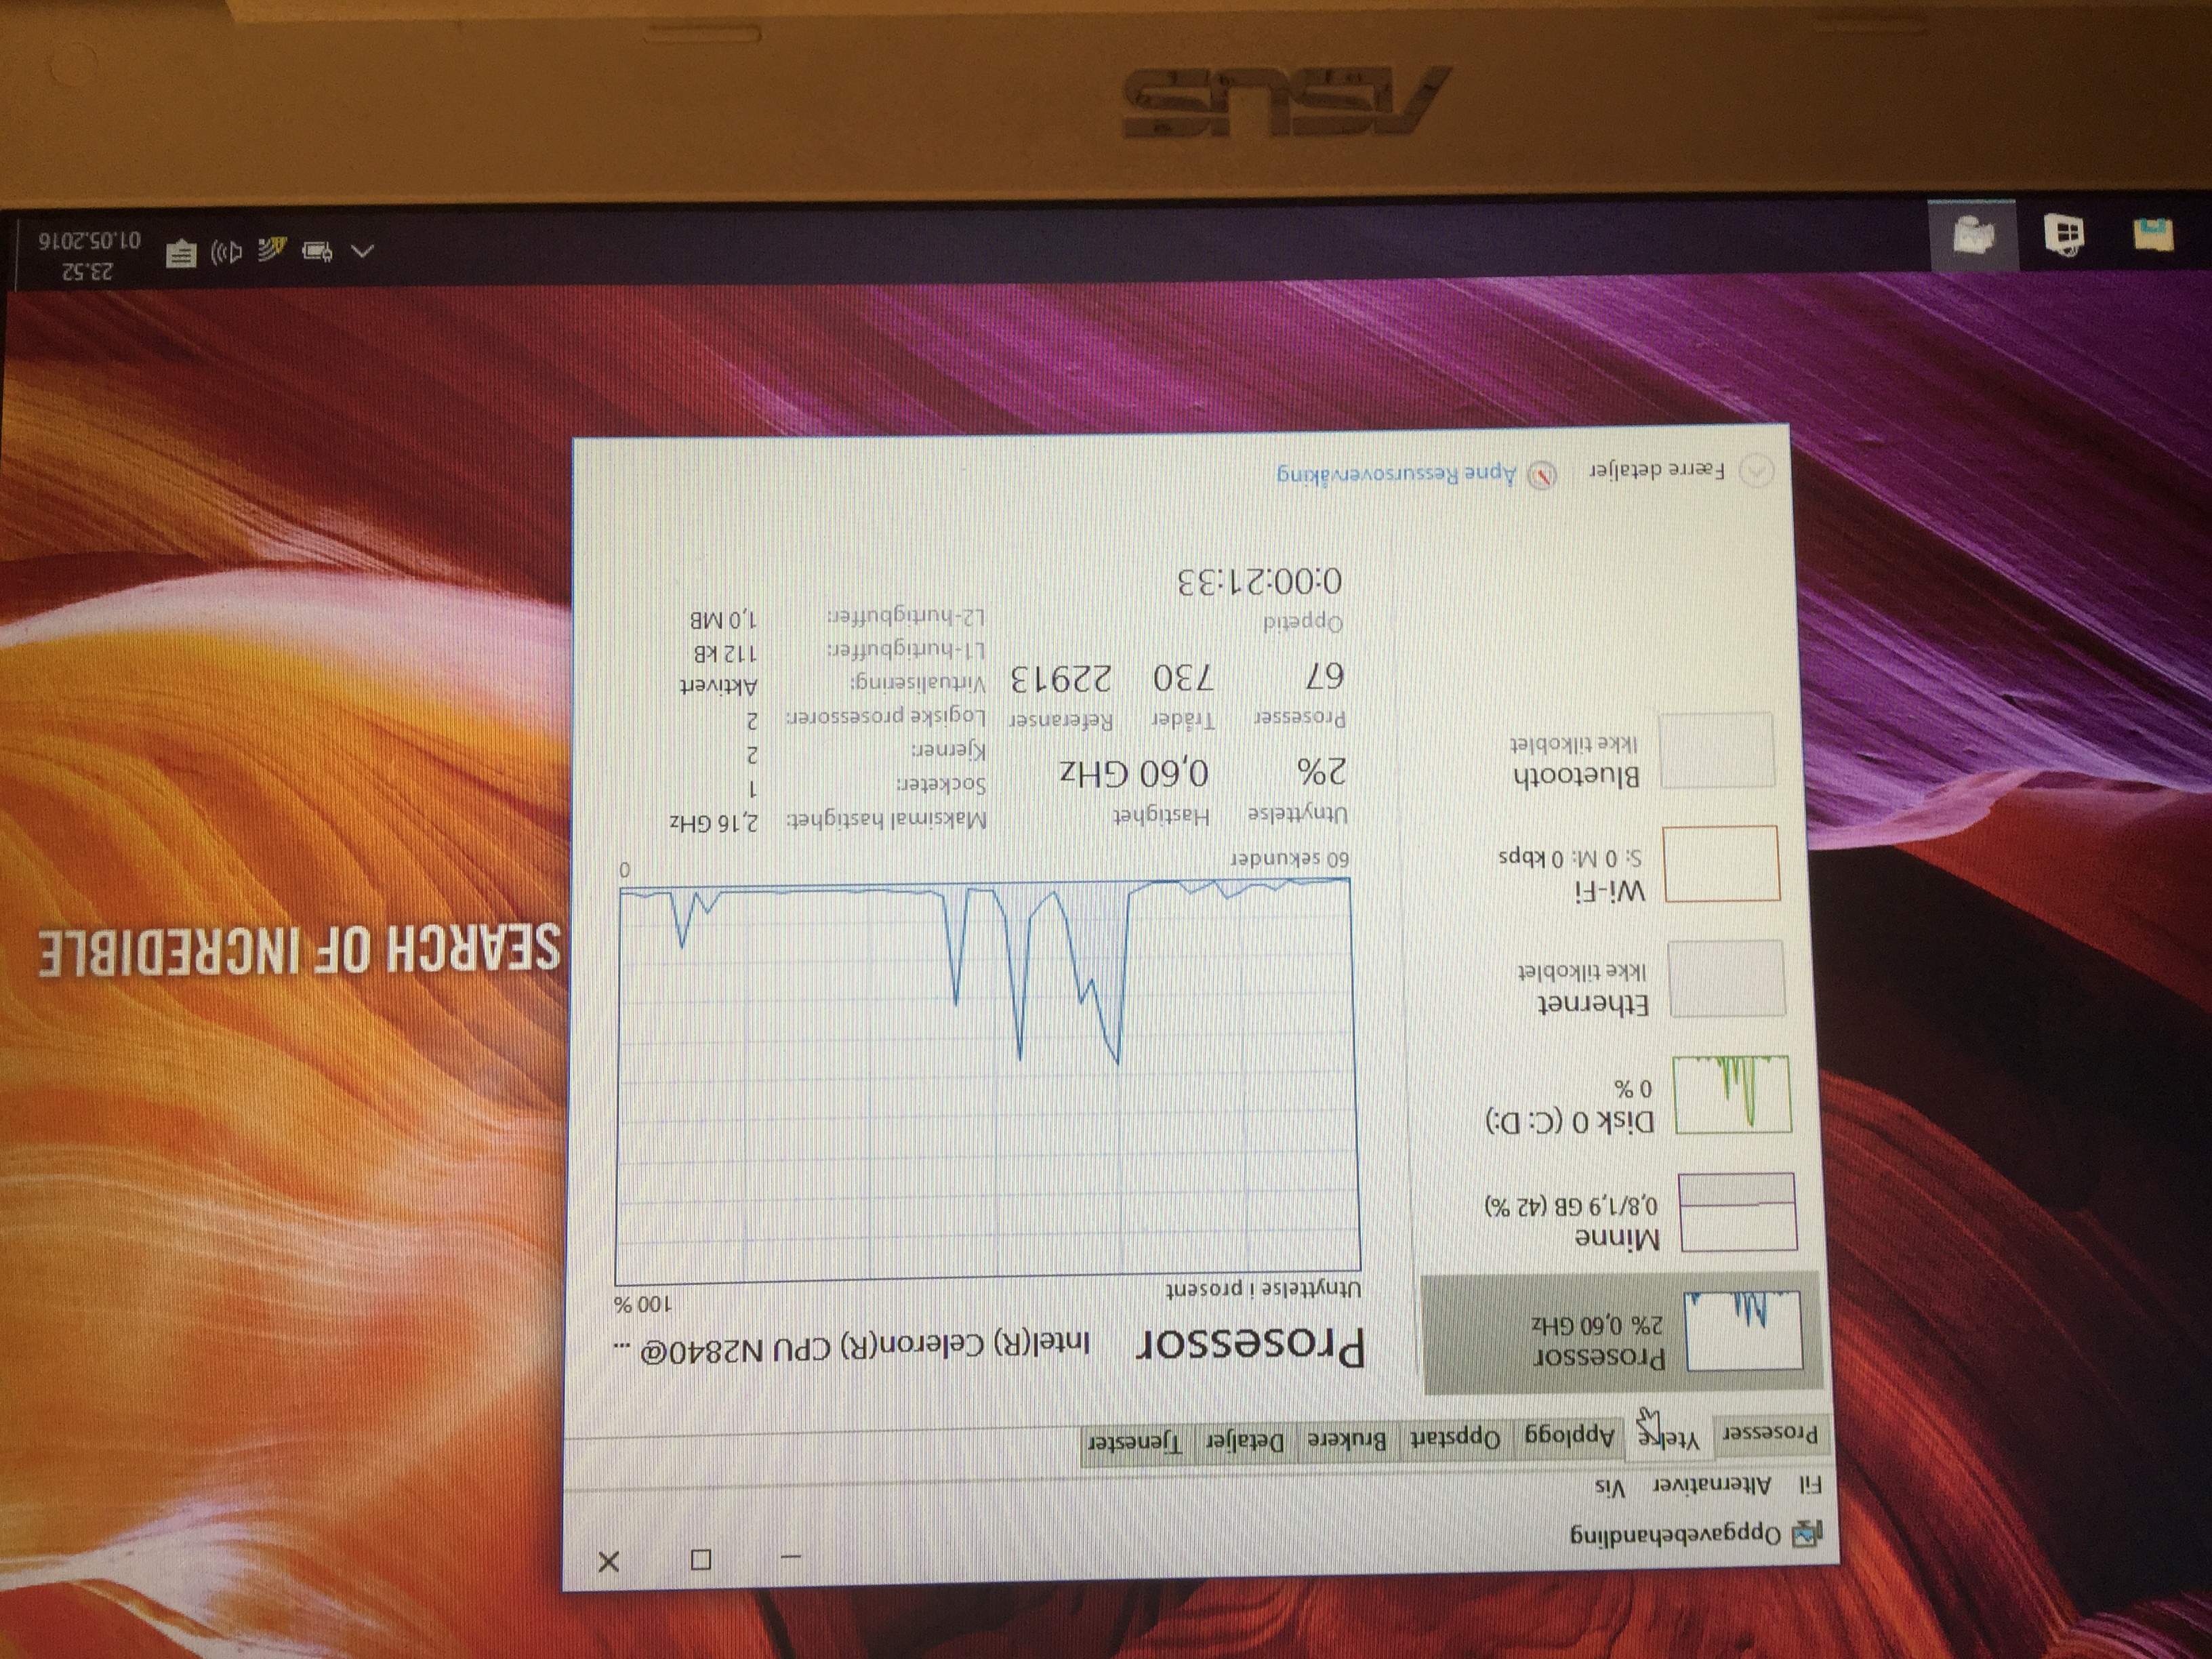
Task: Click the 23.52 clock in the taskbar
Action: coord(89,271)
